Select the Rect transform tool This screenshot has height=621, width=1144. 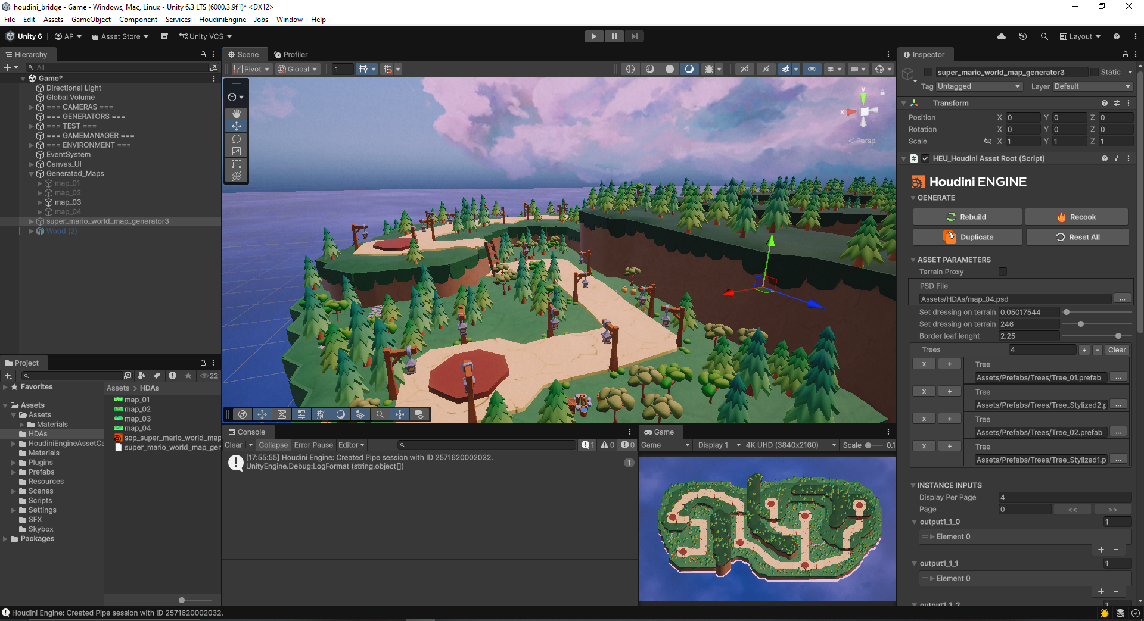point(237,164)
